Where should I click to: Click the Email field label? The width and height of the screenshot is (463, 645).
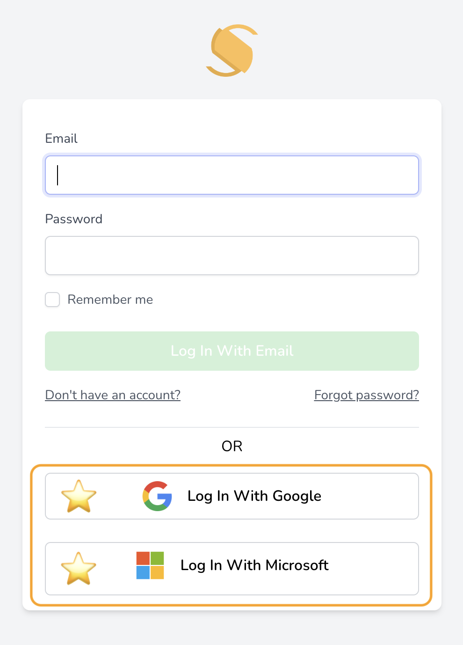(61, 139)
